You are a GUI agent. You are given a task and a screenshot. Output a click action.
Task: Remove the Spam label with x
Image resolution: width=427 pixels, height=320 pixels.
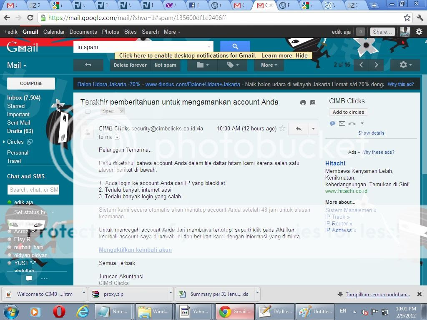pyautogui.click(x=121, y=111)
